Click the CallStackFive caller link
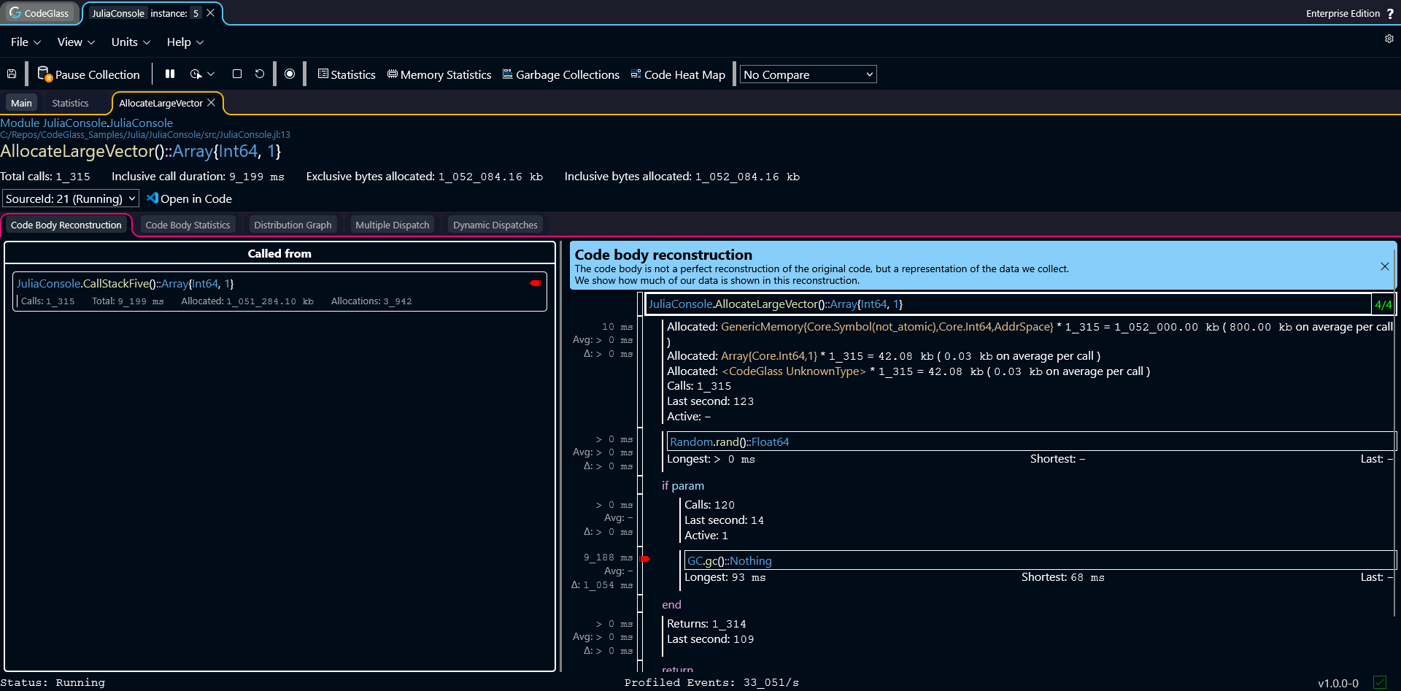Screen dimensions: 1401x691 click(125, 284)
